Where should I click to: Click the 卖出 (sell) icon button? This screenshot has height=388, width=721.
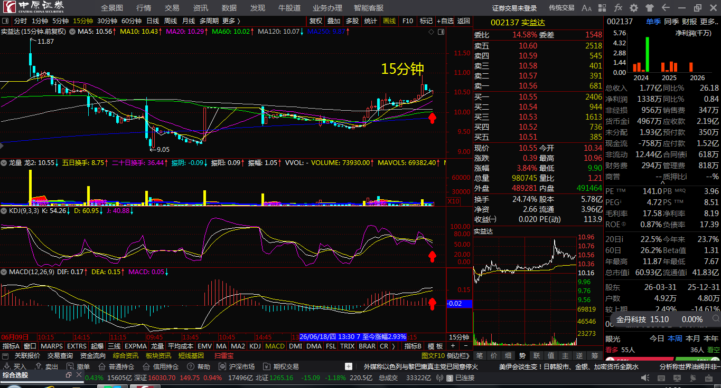47,366
